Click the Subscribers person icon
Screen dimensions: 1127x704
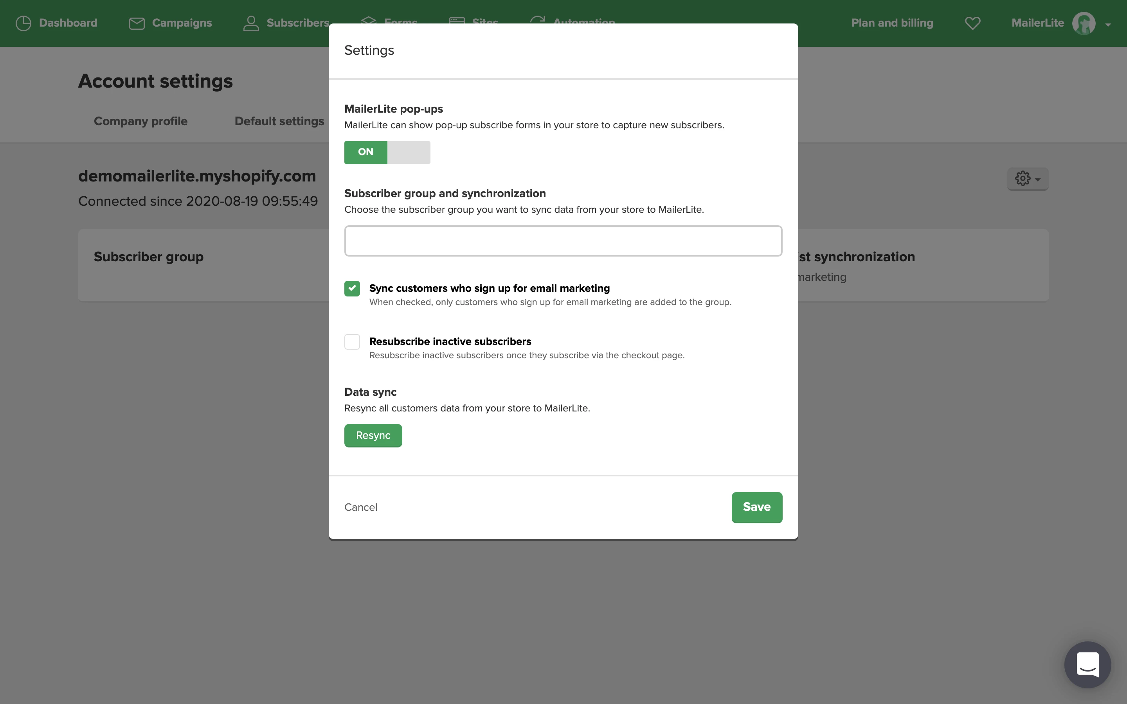pos(251,23)
